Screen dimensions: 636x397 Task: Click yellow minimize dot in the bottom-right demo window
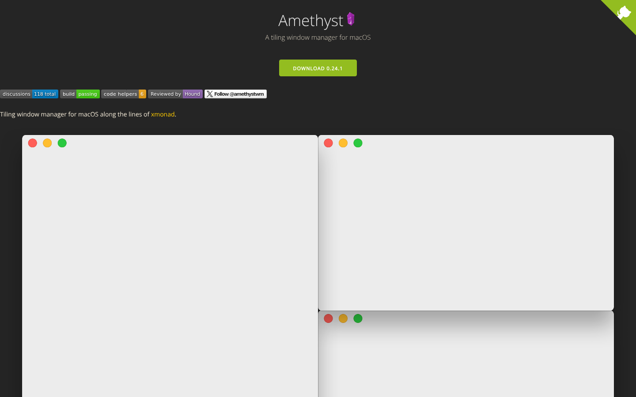(343, 318)
